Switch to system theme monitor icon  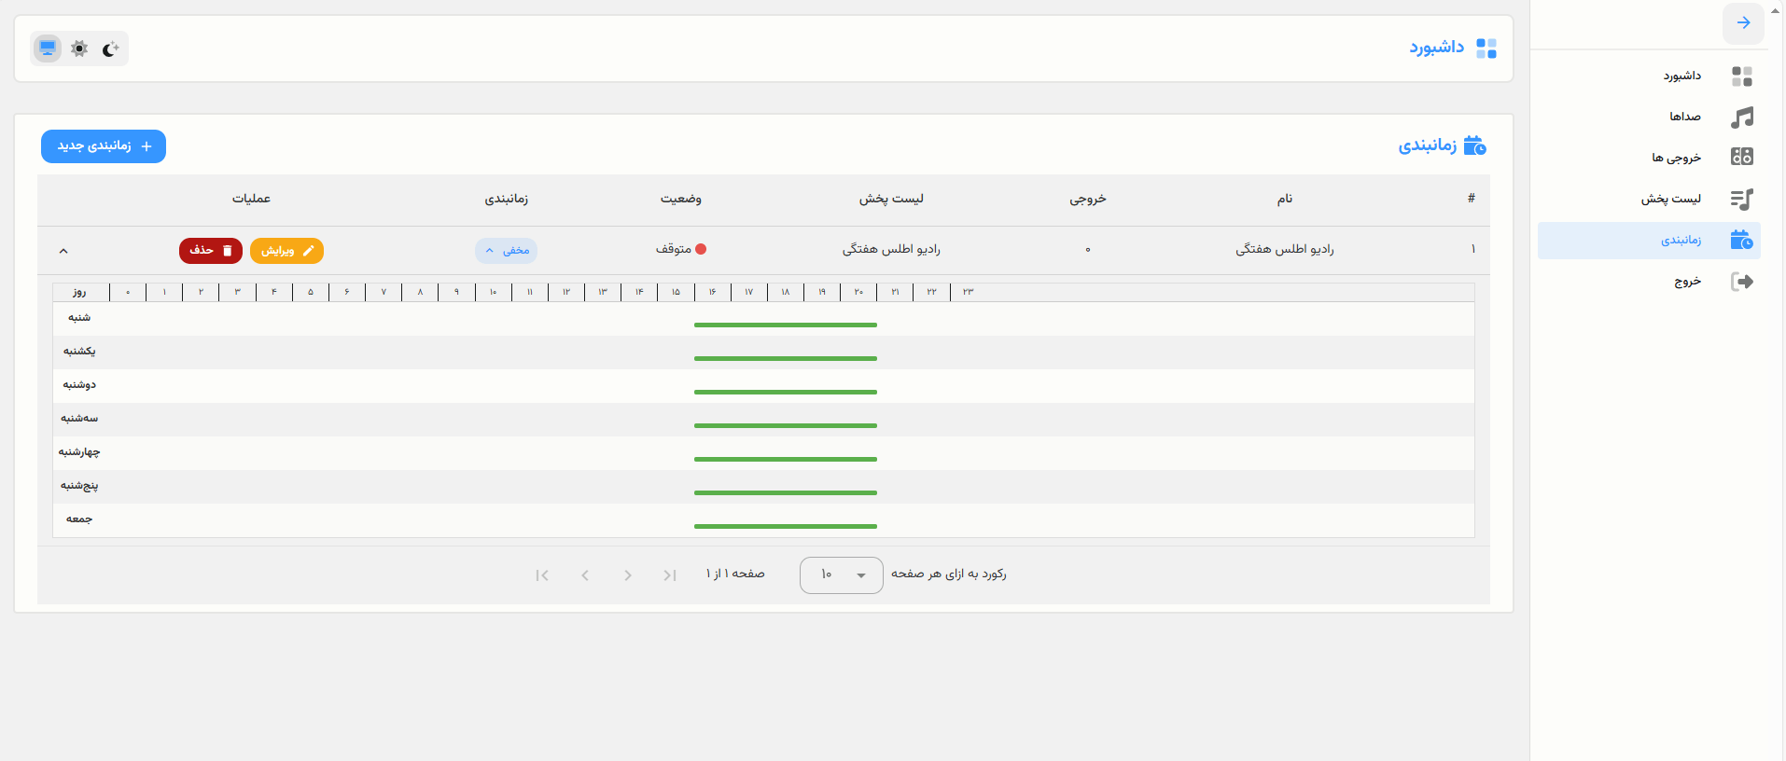click(x=48, y=48)
